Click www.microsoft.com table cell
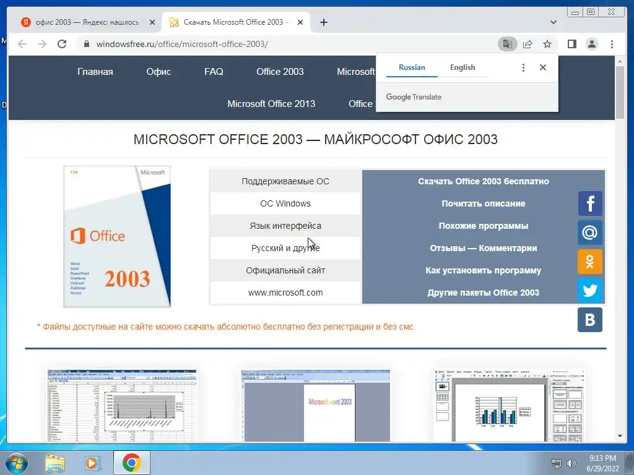 click(285, 293)
